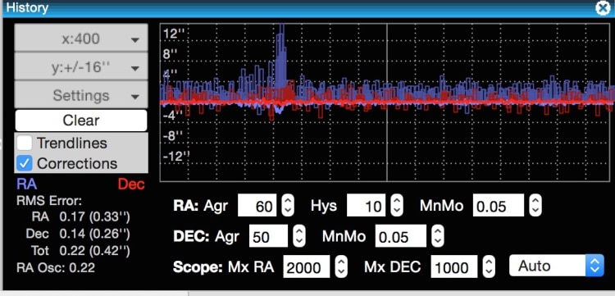615x296 pixels.
Task: Adjust the DEC Agr stepper arrows
Action: [x=299, y=236]
